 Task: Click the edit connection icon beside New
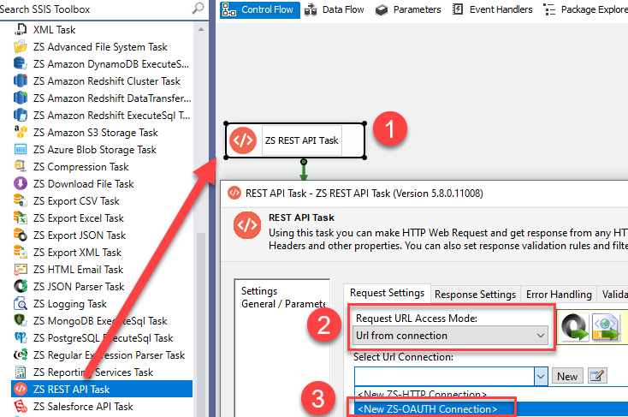click(597, 376)
